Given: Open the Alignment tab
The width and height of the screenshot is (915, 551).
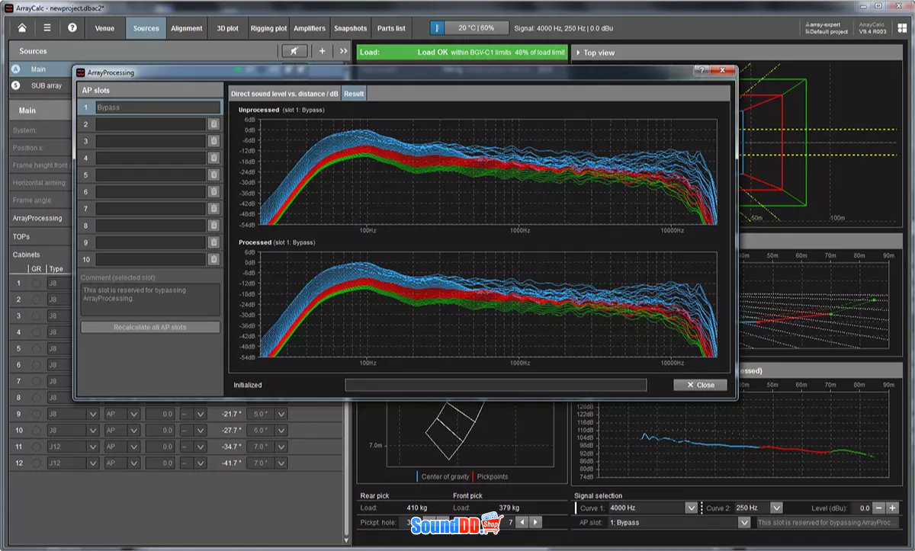Looking at the screenshot, I should coord(187,28).
